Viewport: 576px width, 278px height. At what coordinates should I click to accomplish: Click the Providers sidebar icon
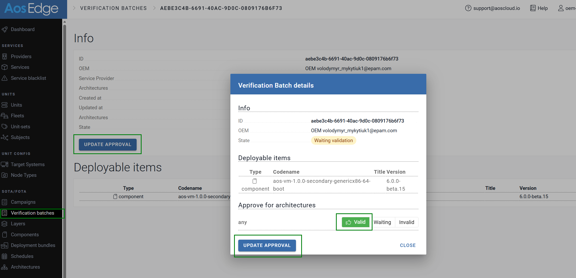(x=4, y=56)
